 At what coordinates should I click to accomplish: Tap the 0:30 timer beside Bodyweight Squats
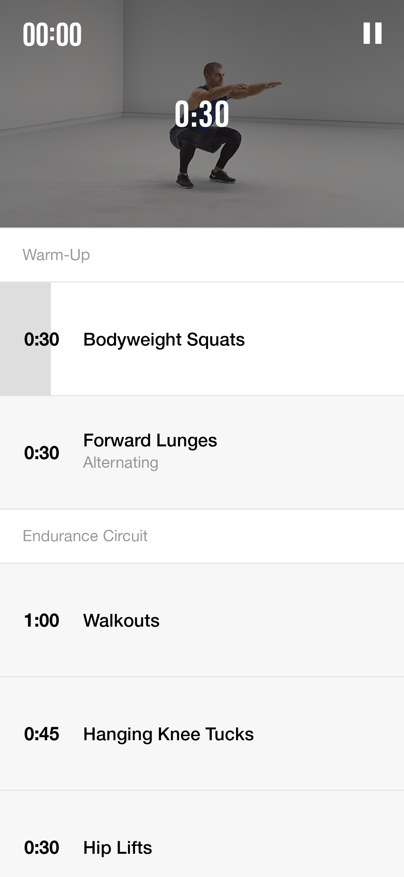(41, 340)
